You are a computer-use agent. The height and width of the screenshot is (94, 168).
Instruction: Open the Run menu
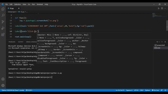pos(33,4)
